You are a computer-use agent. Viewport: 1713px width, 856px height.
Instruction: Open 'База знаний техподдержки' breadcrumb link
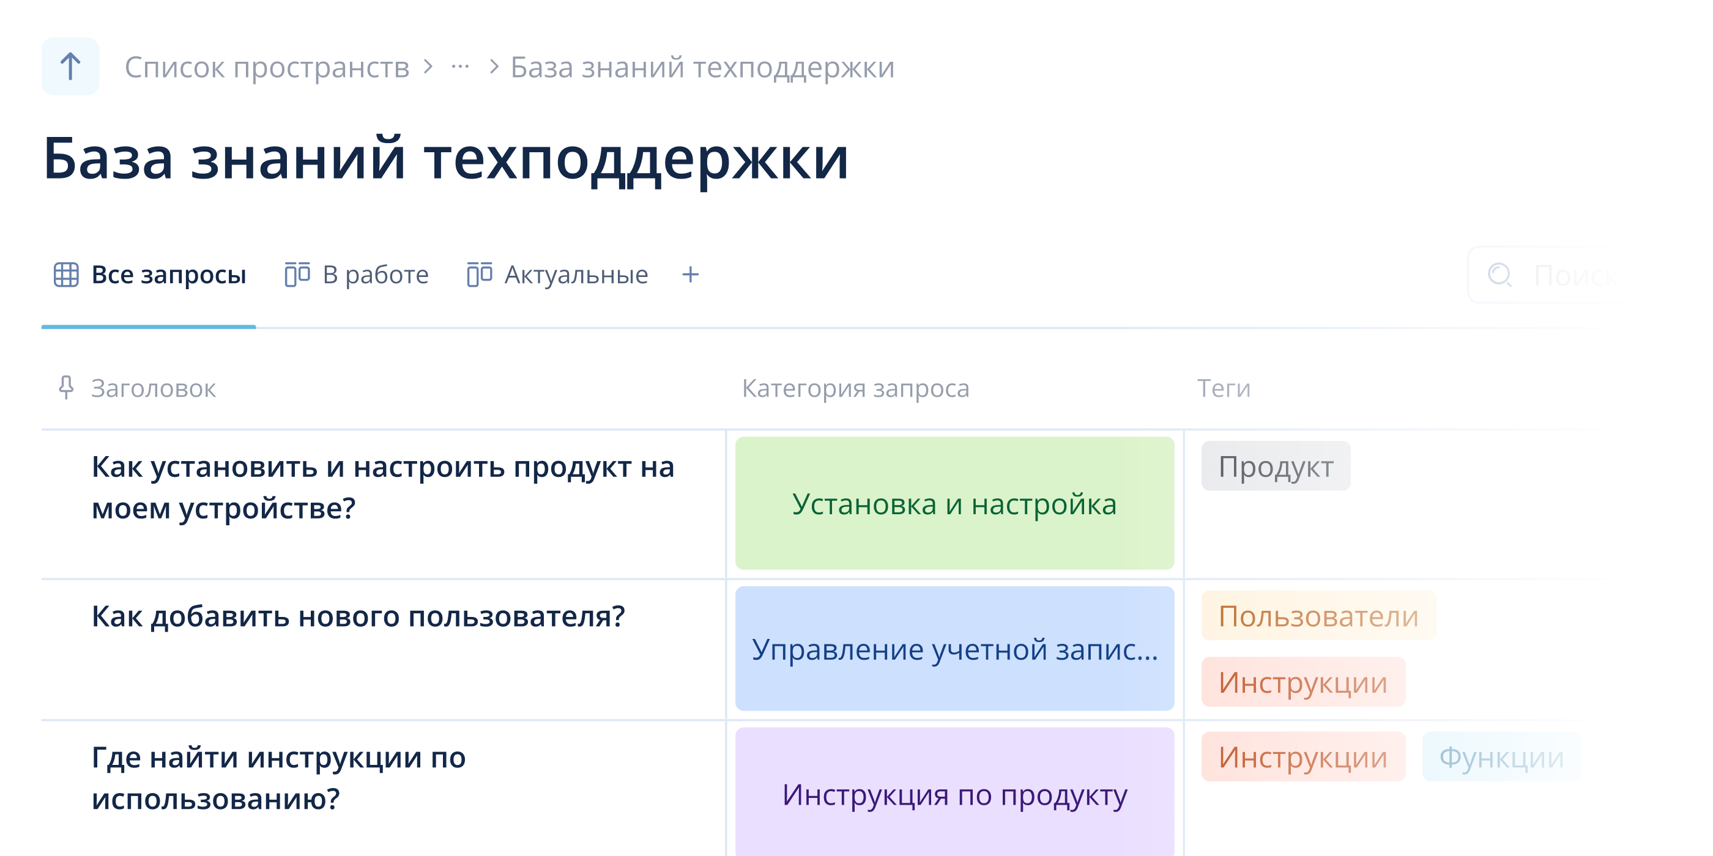(x=702, y=67)
